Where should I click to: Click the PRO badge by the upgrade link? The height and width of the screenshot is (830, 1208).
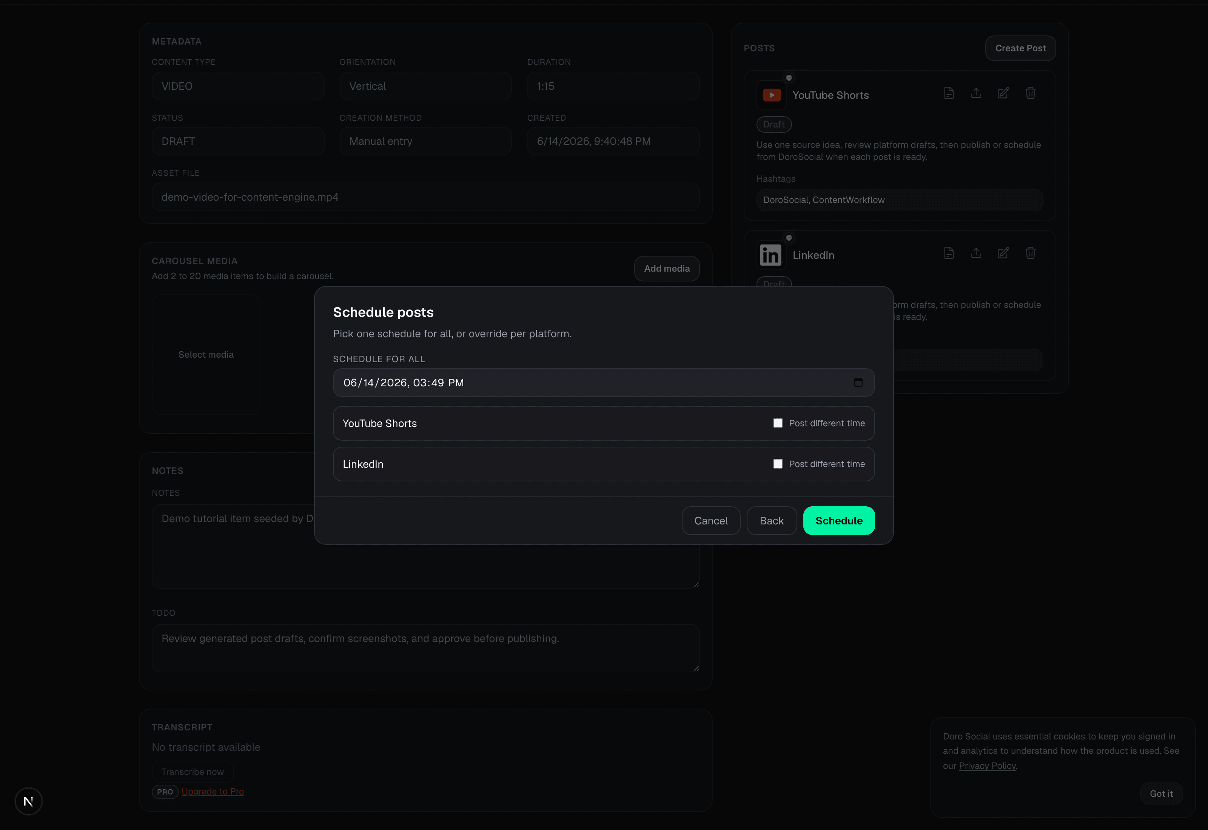point(165,792)
